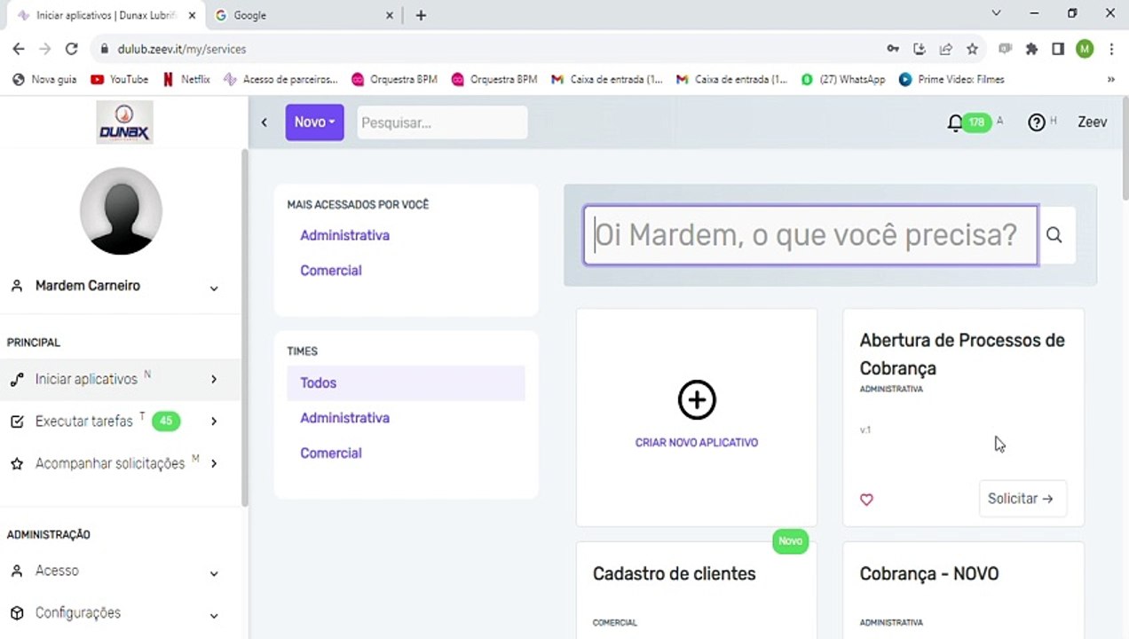Click the notifications bell icon
This screenshot has width=1129, height=639.
pyautogui.click(x=954, y=123)
